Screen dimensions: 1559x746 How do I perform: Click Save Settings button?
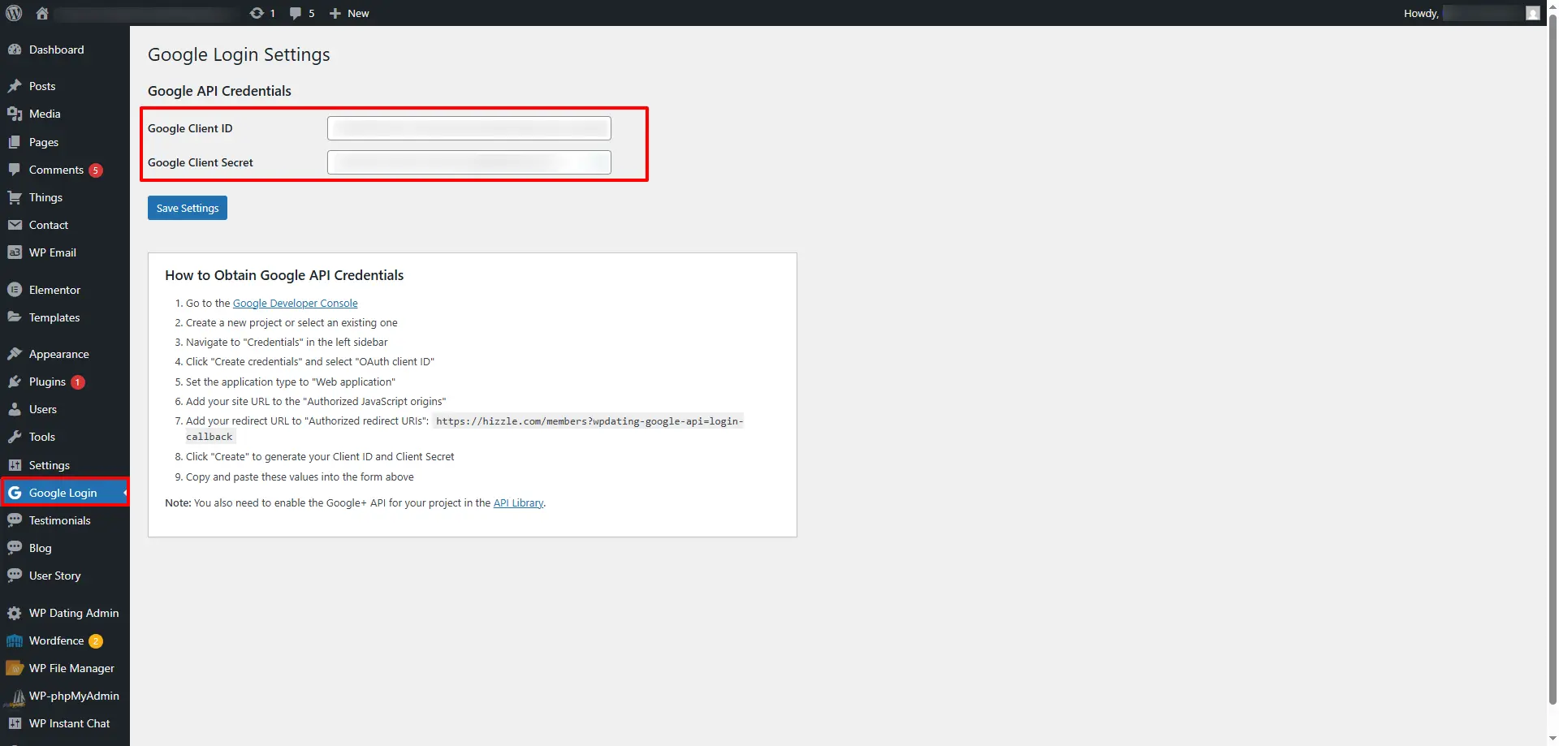point(188,208)
